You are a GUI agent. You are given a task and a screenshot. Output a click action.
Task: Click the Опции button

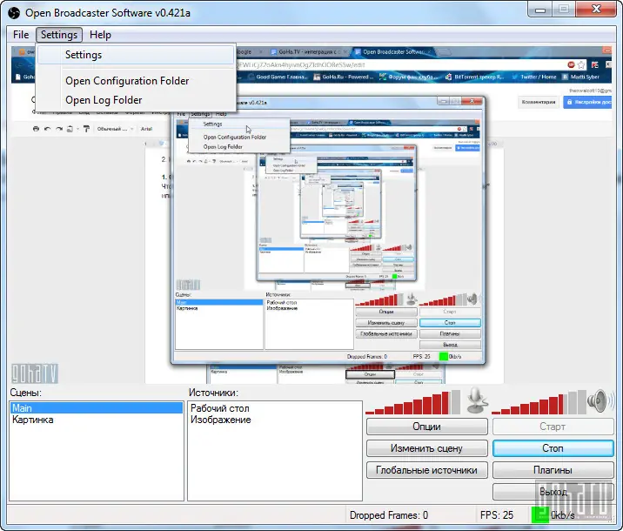pos(426,427)
